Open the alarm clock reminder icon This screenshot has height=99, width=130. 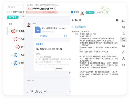point(123,46)
